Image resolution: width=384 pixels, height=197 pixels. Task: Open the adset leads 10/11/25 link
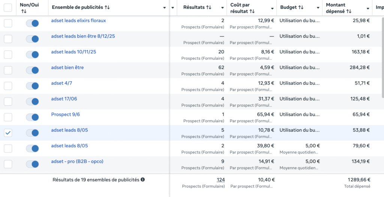[x=73, y=52]
